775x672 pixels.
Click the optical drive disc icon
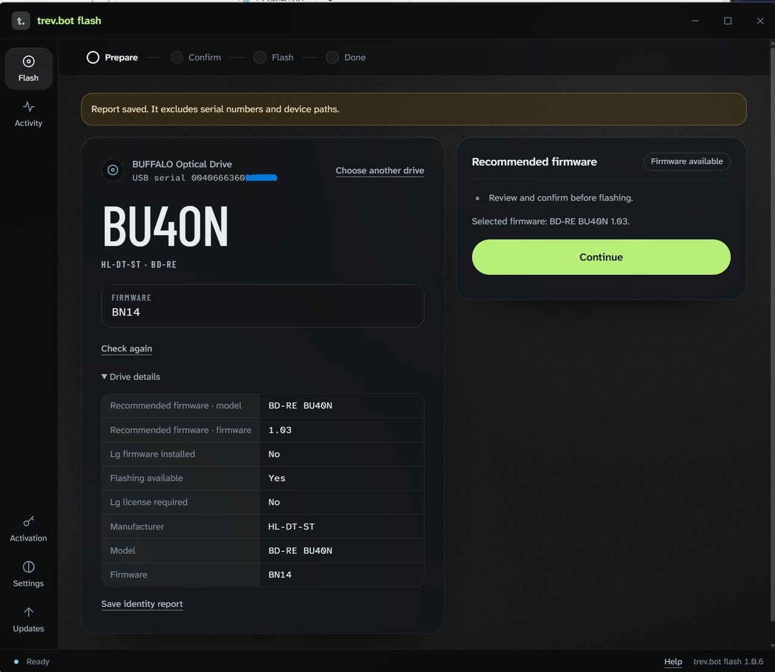(113, 170)
